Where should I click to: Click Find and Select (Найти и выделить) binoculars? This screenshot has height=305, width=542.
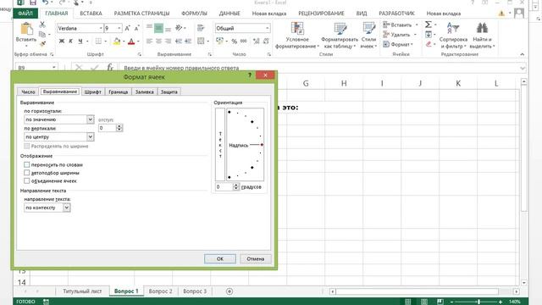[482, 28]
